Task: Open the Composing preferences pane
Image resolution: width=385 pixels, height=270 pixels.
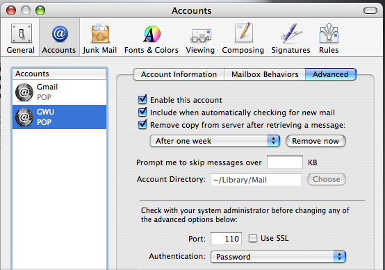Action: (243, 38)
